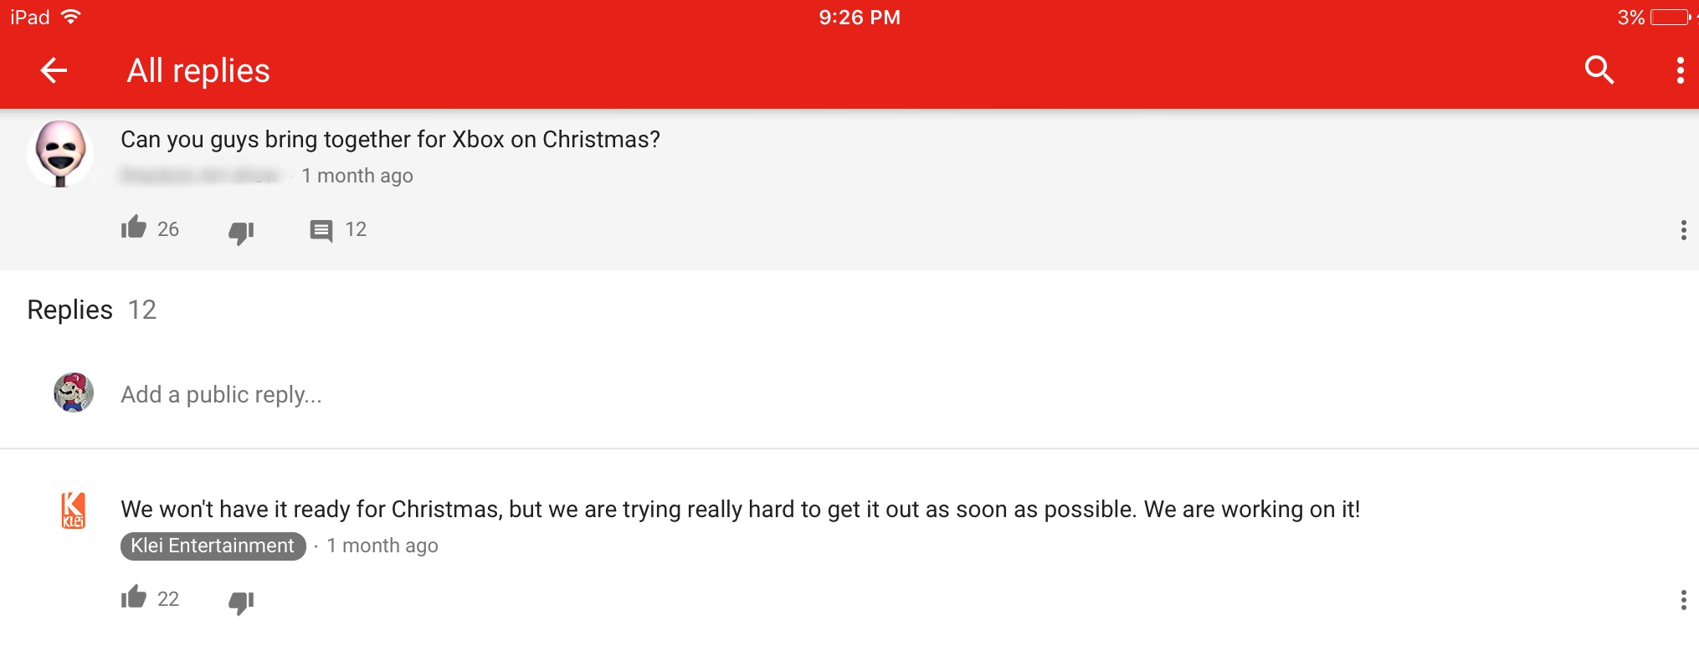The image size is (1699, 646).
Task: Open options menu for the Xbox comment
Action: point(1683,230)
